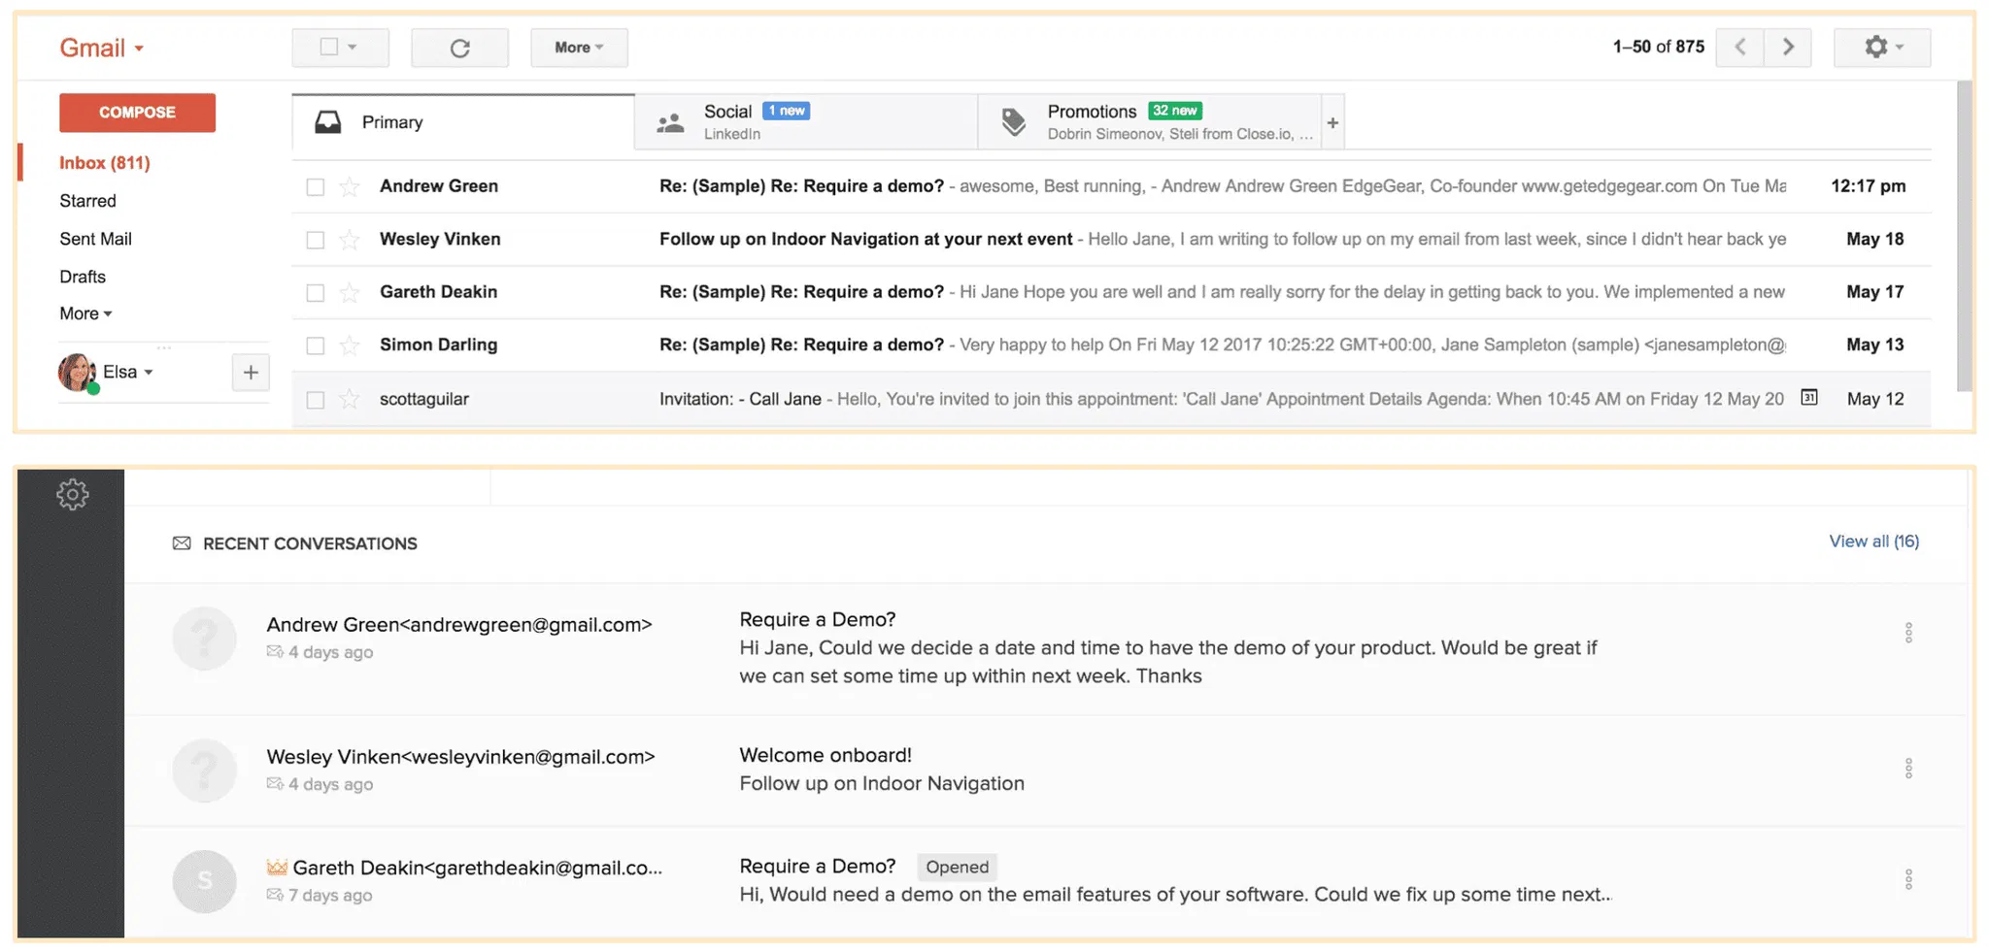Screen dimensions: 1989x952
Task: Click the refresh inbox icon
Action: click(459, 48)
